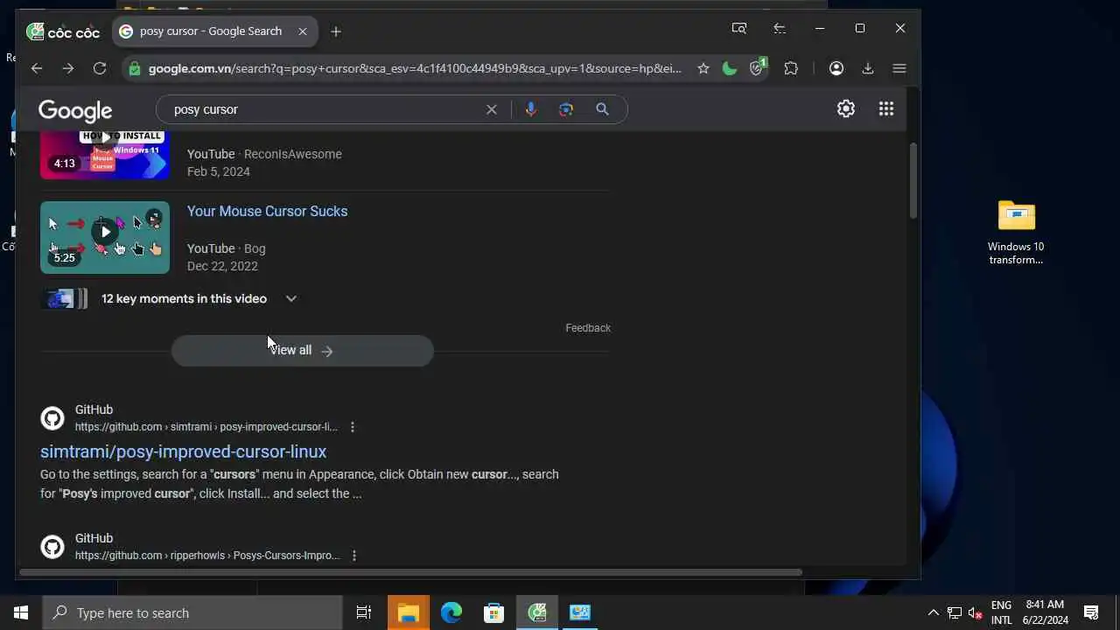Screen dimensions: 1120x630
Task: Play the Your Mouse Cursor Sucks thumbnail
Action: coord(105,237)
